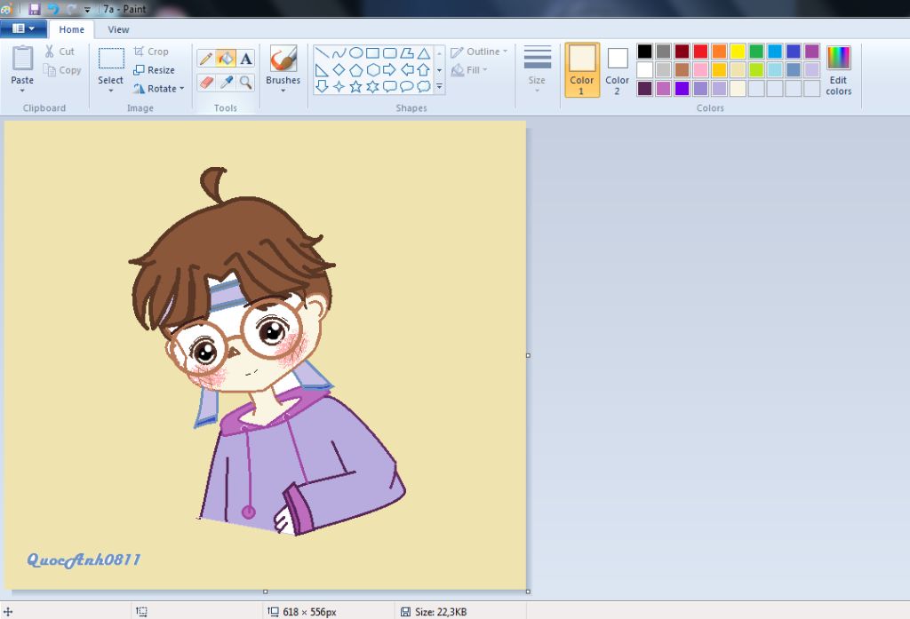The image size is (910, 619).
Task: Choose the Rounded rectangular callout shape
Action: (x=389, y=86)
